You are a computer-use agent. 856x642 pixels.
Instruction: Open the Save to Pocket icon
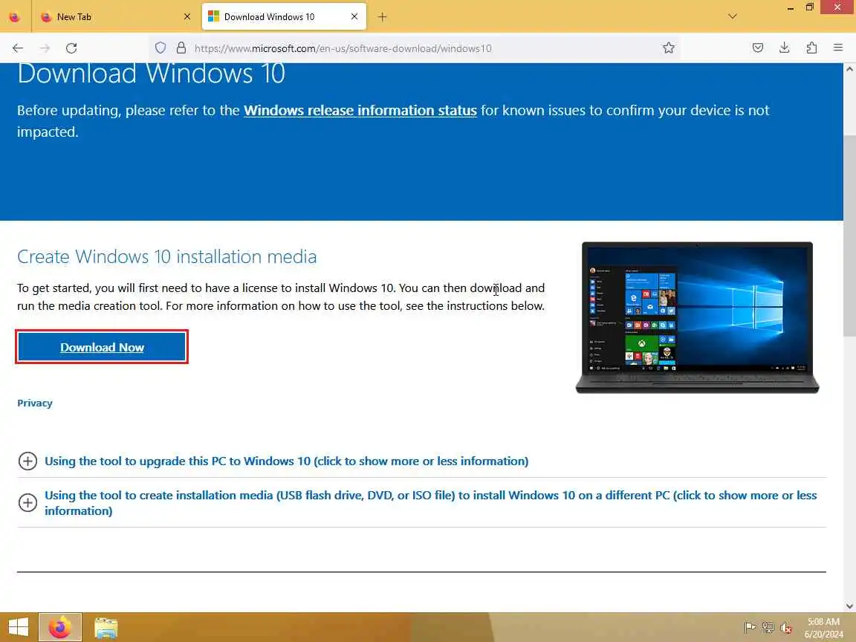758,48
